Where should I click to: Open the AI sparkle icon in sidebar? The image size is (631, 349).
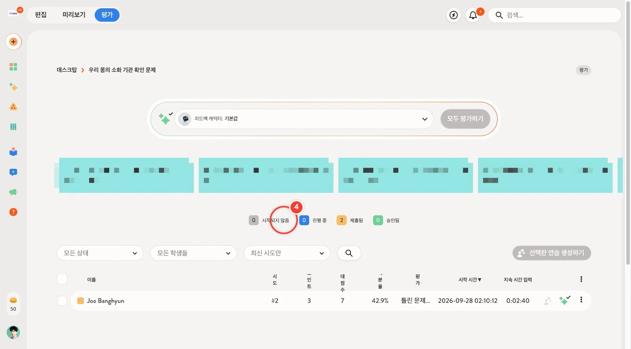pos(13,87)
